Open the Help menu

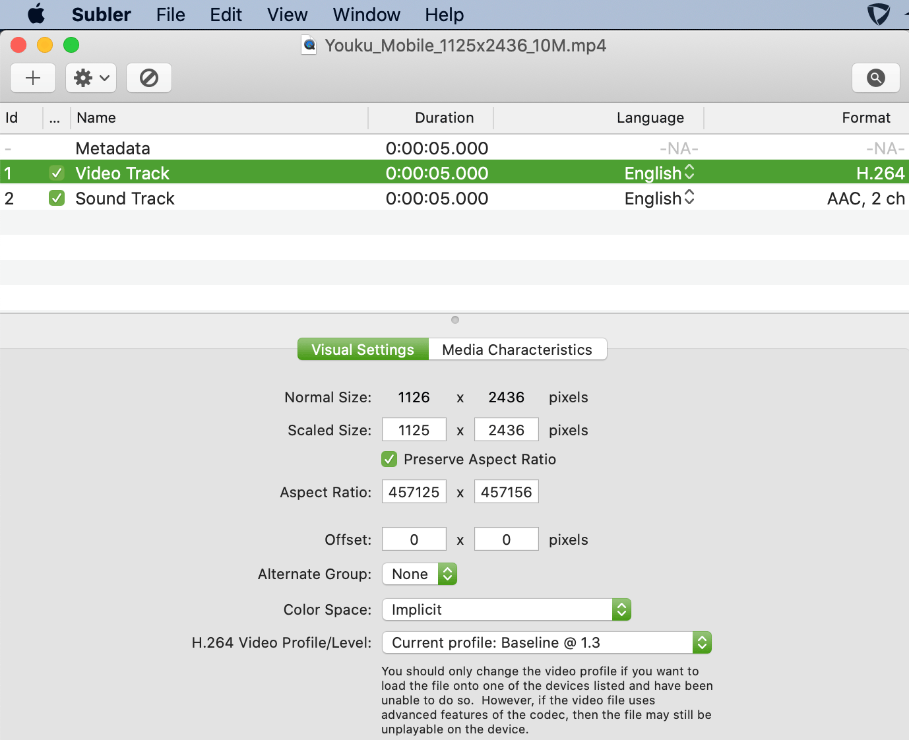pos(445,15)
